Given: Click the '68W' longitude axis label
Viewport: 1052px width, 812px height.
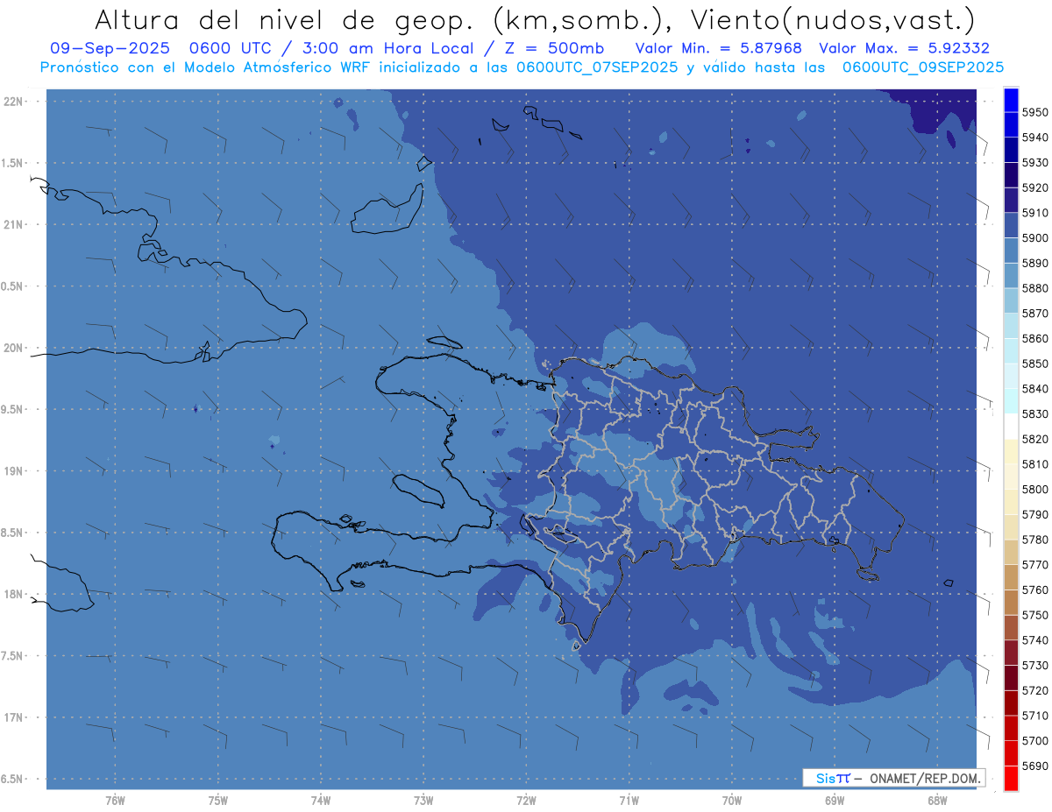Looking at the screenshot, I should 937,801.
